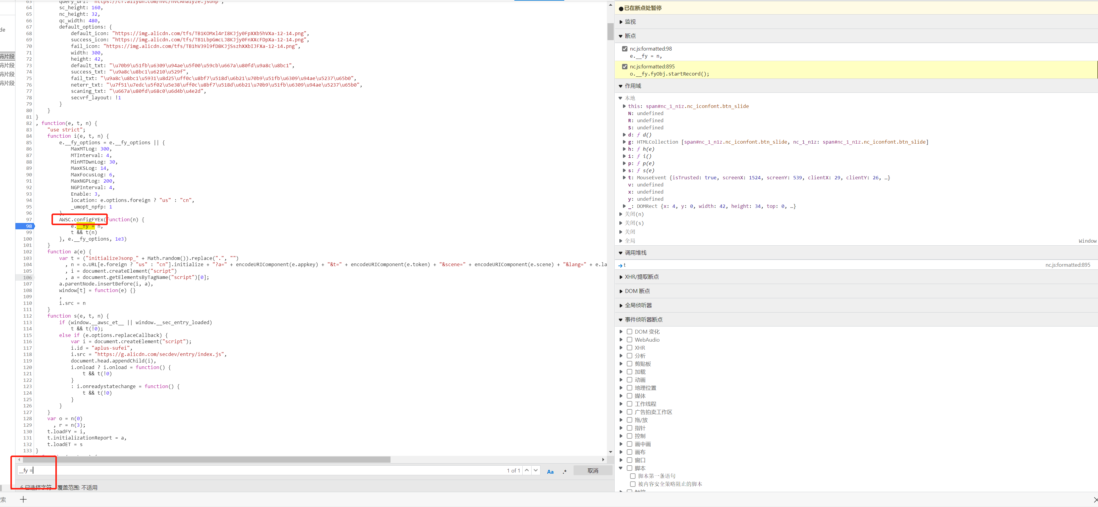Expand XHR/提取断点 section

point(641,277)
